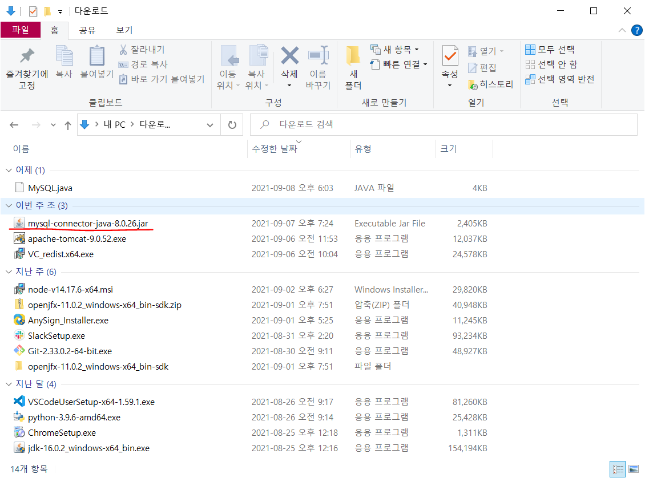Customize Quick Access Toolbar dropdown

pos(60,11)
